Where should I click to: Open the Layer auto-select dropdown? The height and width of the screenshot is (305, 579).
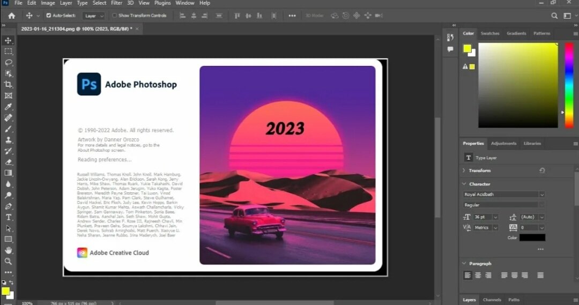click(x=93, y=16)
